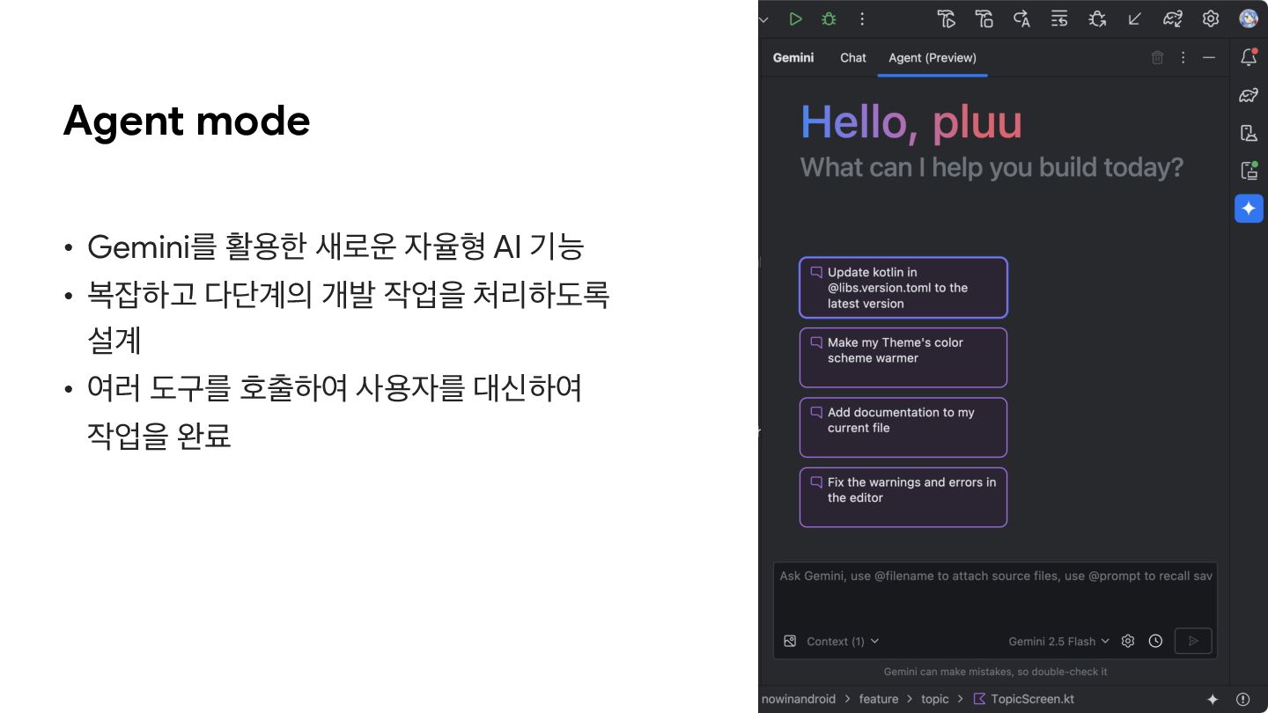
Task: Choose Fix the warnings and errors suggestion
Action: click(903, 497)
